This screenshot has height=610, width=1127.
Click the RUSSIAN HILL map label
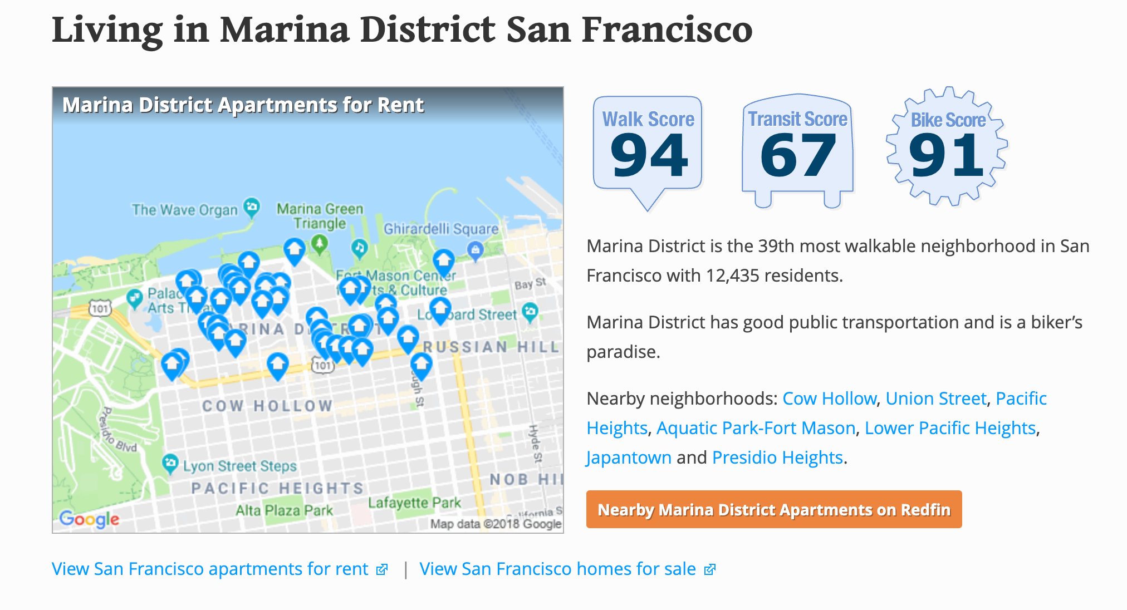tap(491, 347)
